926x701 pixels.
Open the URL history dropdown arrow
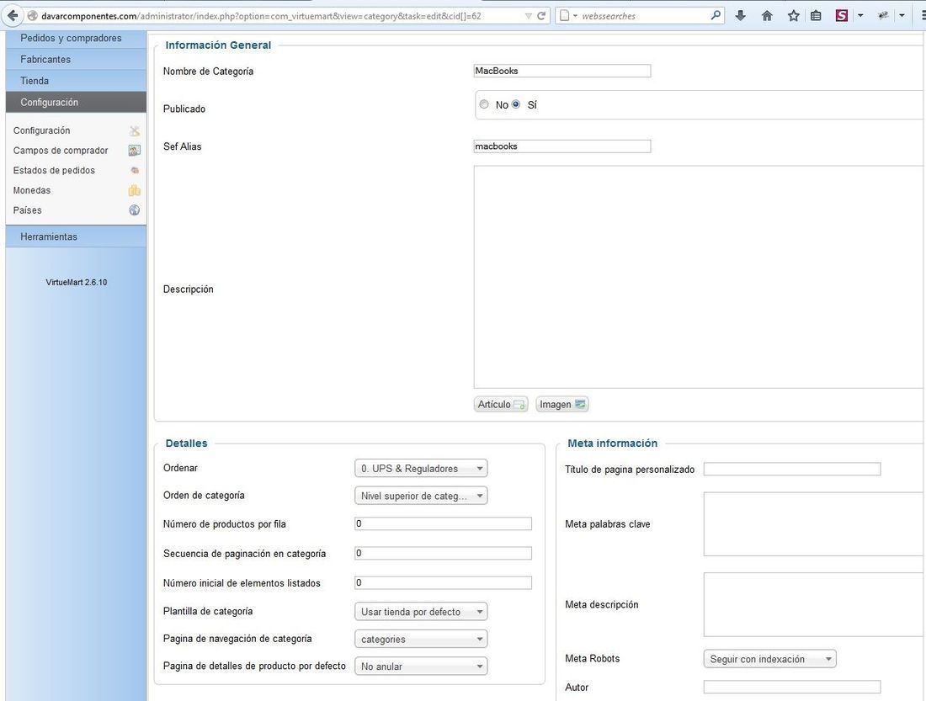[529, 16]
